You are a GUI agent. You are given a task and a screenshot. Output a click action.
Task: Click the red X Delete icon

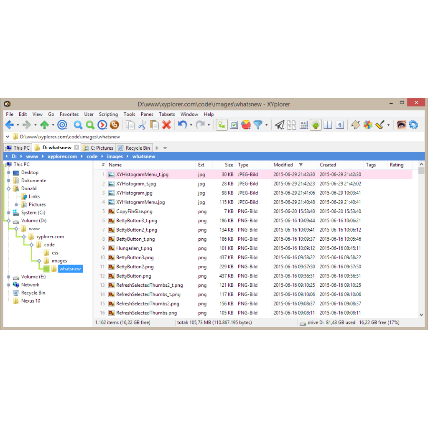[166, 125]
